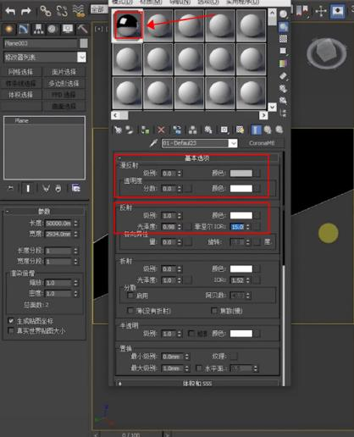The image size is (354, 437).
Task: Enable the 真实世界贴图大小 checkbox
Action: pos(11,330)
